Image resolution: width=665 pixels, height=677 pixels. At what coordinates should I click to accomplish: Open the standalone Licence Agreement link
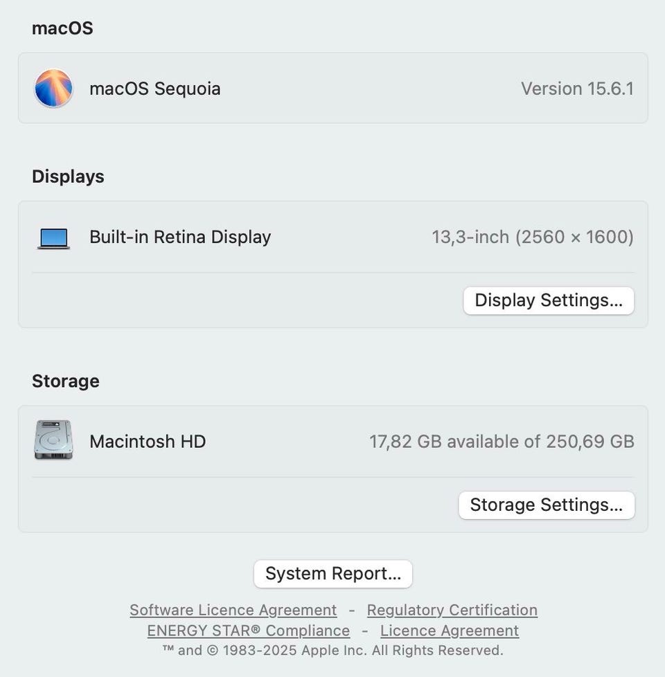450,631
